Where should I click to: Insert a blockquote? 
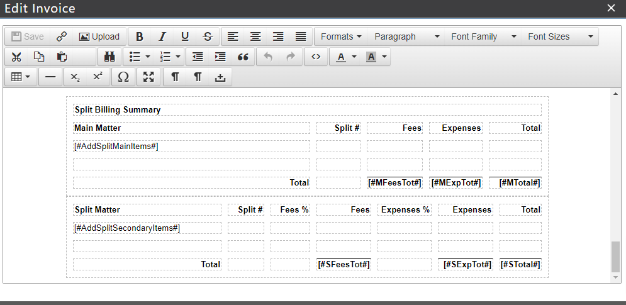pos(243,57)
